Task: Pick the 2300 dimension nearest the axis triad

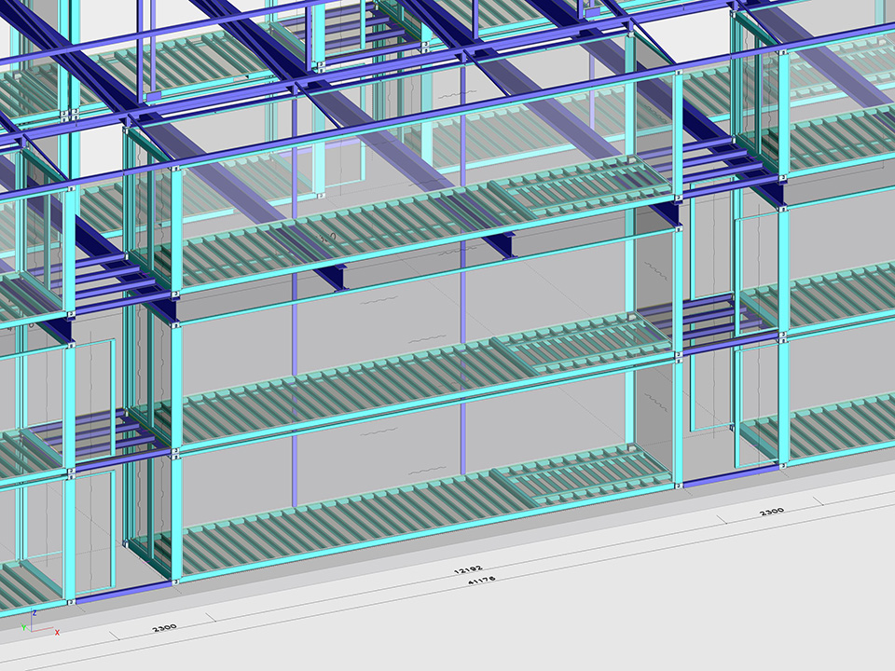Action: click(164, 627)
